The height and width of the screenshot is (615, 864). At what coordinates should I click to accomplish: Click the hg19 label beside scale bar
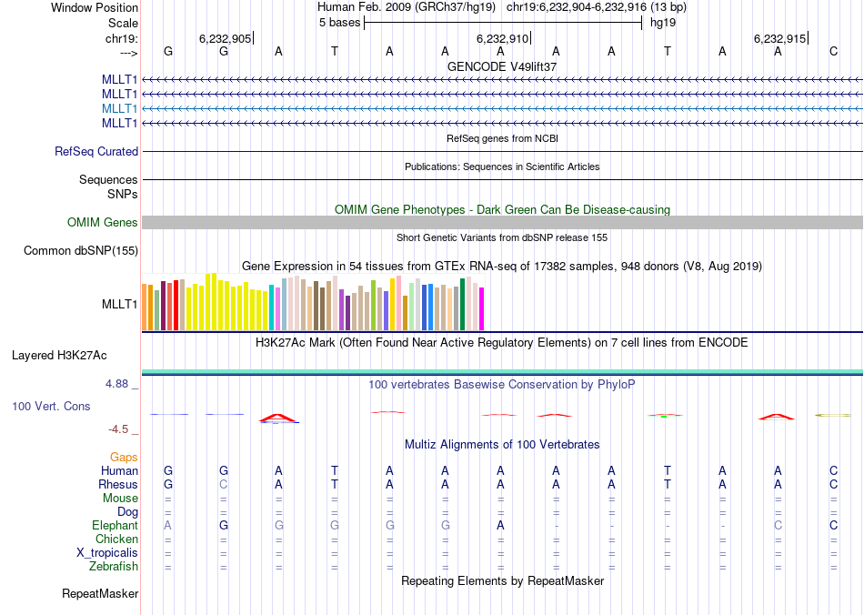click(663, 23)
